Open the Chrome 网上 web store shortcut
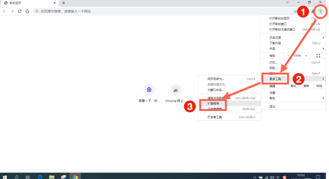329x179 pixels. [x=176, y=90]
